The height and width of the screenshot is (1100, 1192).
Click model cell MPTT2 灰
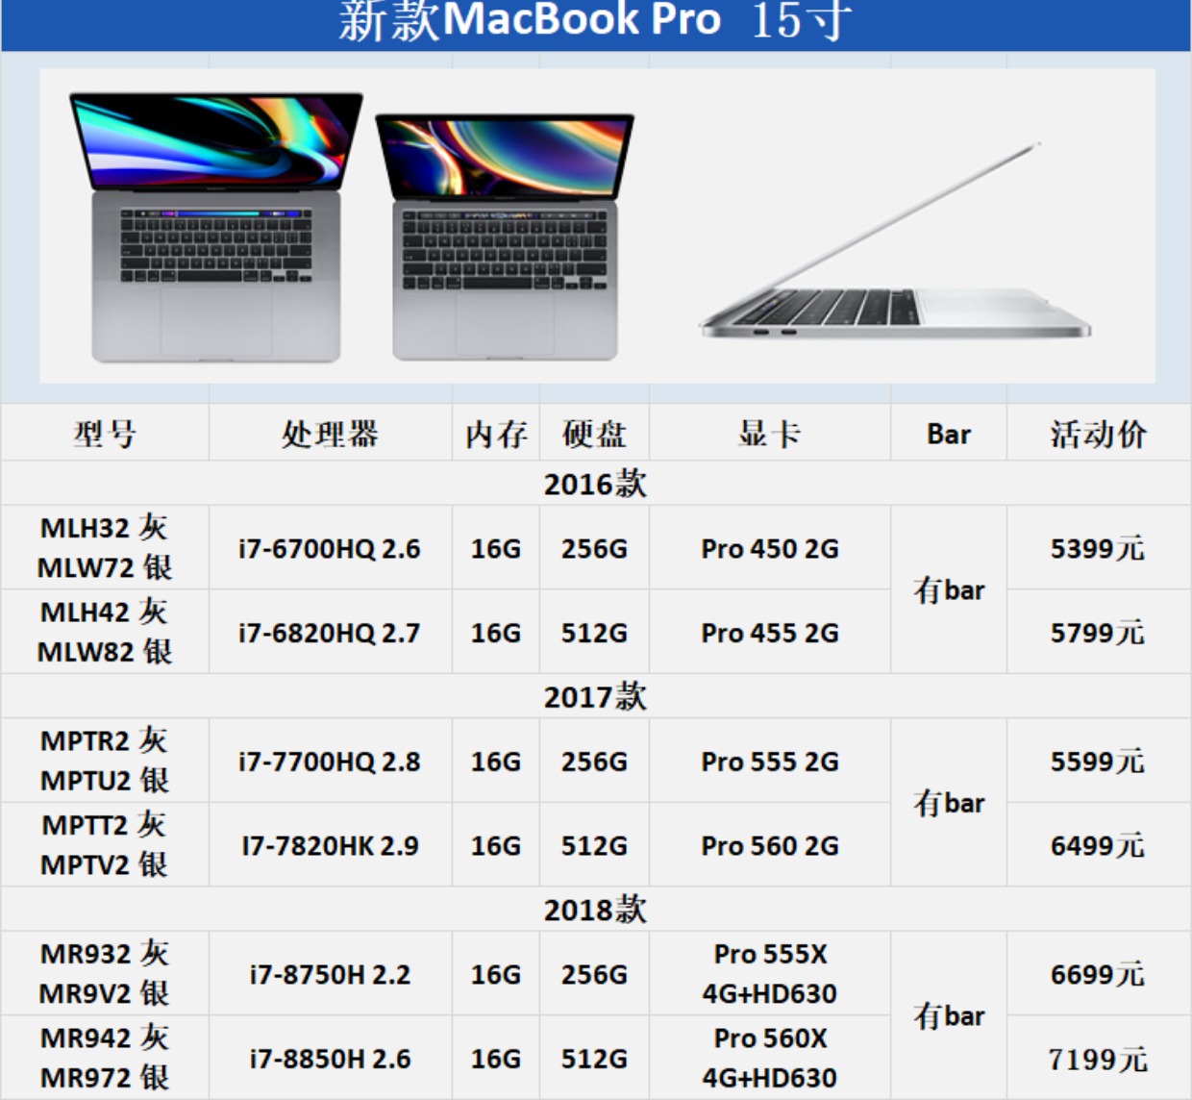coord(104,825)
